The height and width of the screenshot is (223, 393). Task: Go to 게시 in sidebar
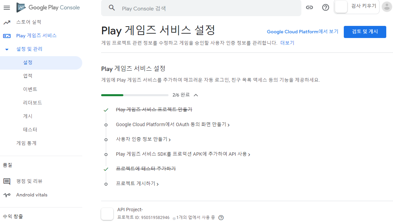coord(28,116)
